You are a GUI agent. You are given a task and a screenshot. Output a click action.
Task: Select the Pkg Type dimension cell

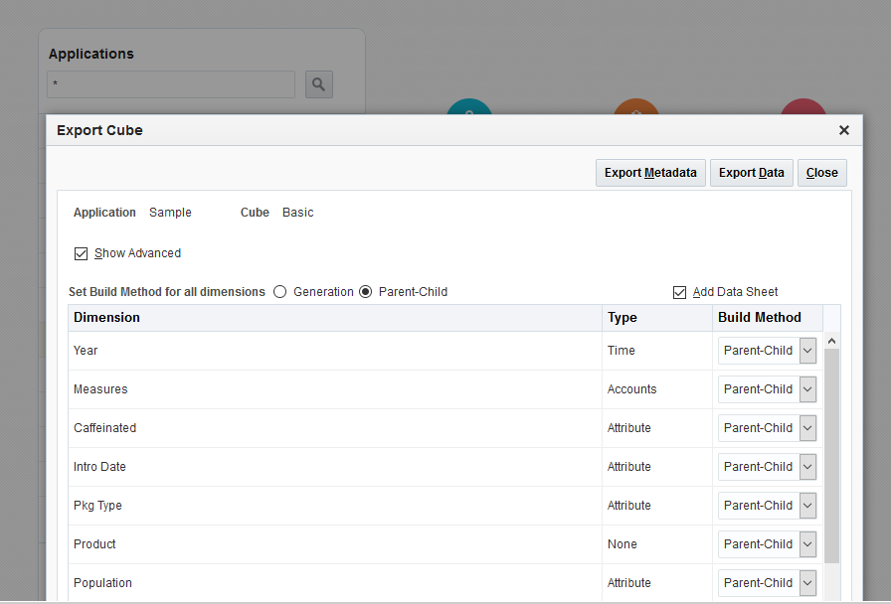click(x=335, y=506)
